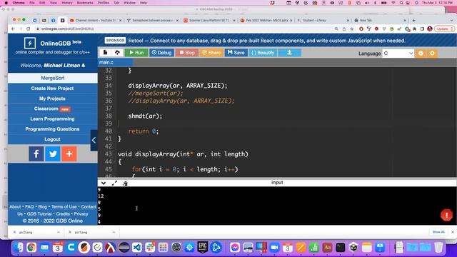Click the download code icon button

coord(289,52)
